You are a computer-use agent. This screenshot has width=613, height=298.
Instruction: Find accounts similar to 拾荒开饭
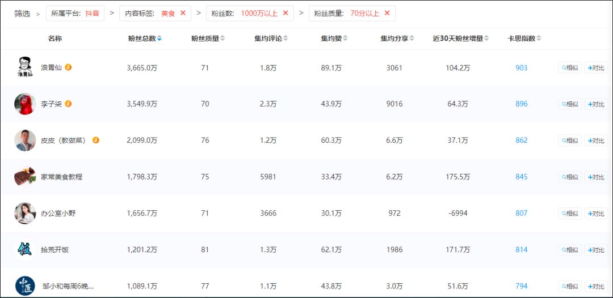point(569,250)
